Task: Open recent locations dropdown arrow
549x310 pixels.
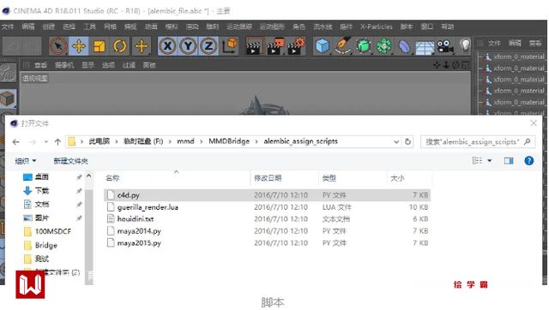Action: tap(45, 141)
